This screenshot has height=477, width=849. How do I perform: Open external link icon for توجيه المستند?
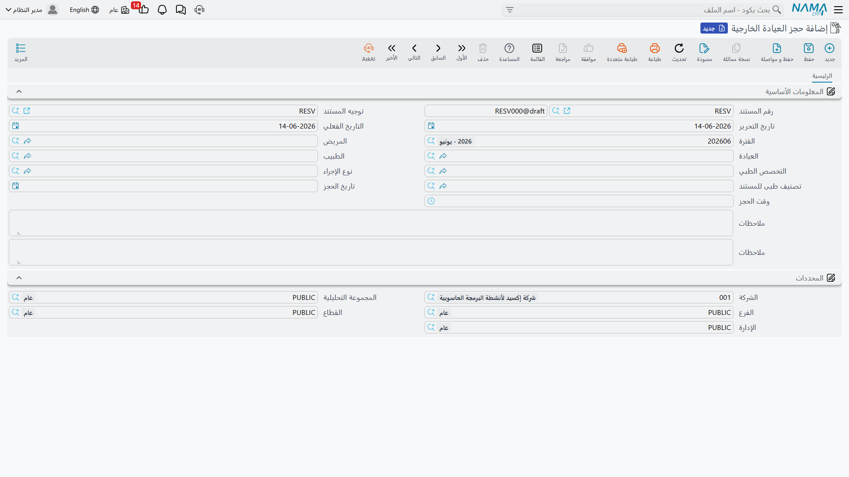point(27,111)
